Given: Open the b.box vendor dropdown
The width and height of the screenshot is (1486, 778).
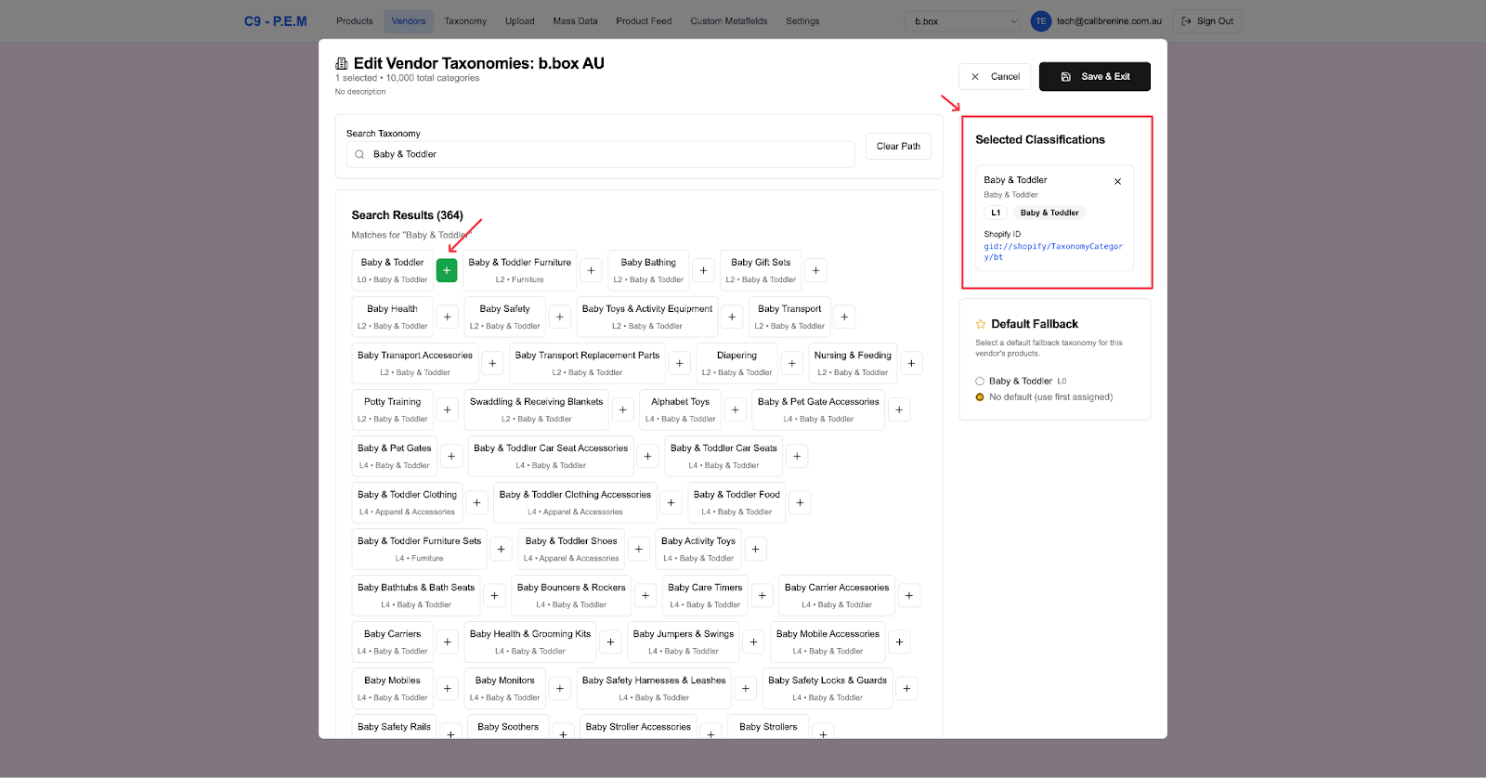Looking at the screenshot, I should tap(964, 21).
